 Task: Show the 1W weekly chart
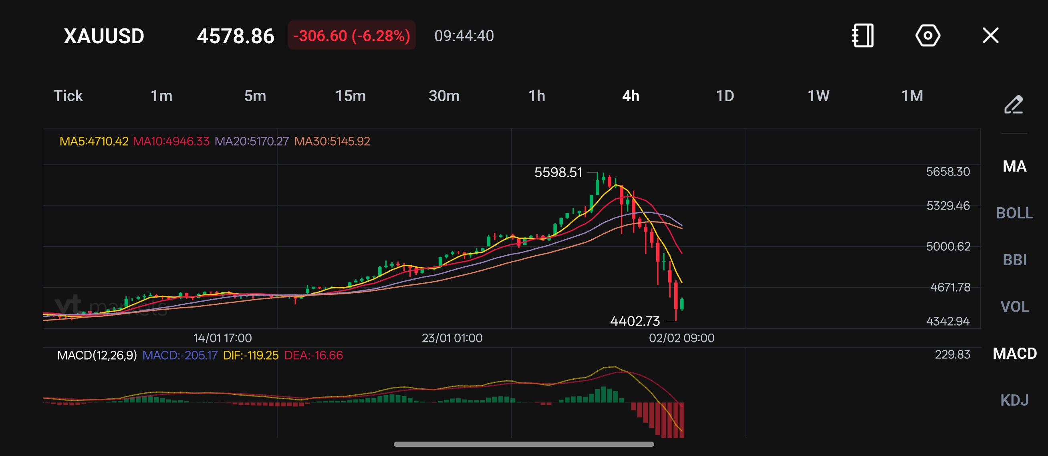[818, 96]
